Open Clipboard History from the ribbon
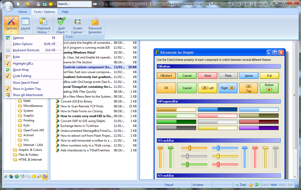This screenshot has width=301, height=190. click(x=43, y=26)
